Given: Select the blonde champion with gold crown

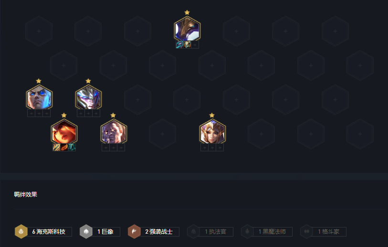Looking at the screenshot, I should tap(212, 132).
